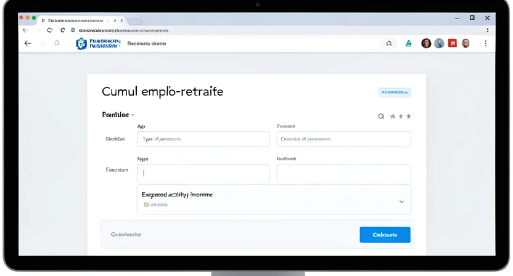Screen dimensions: 513x276
Task: Click the greyed forward arrow in the page toolbar
Action: tap(42, 43)
